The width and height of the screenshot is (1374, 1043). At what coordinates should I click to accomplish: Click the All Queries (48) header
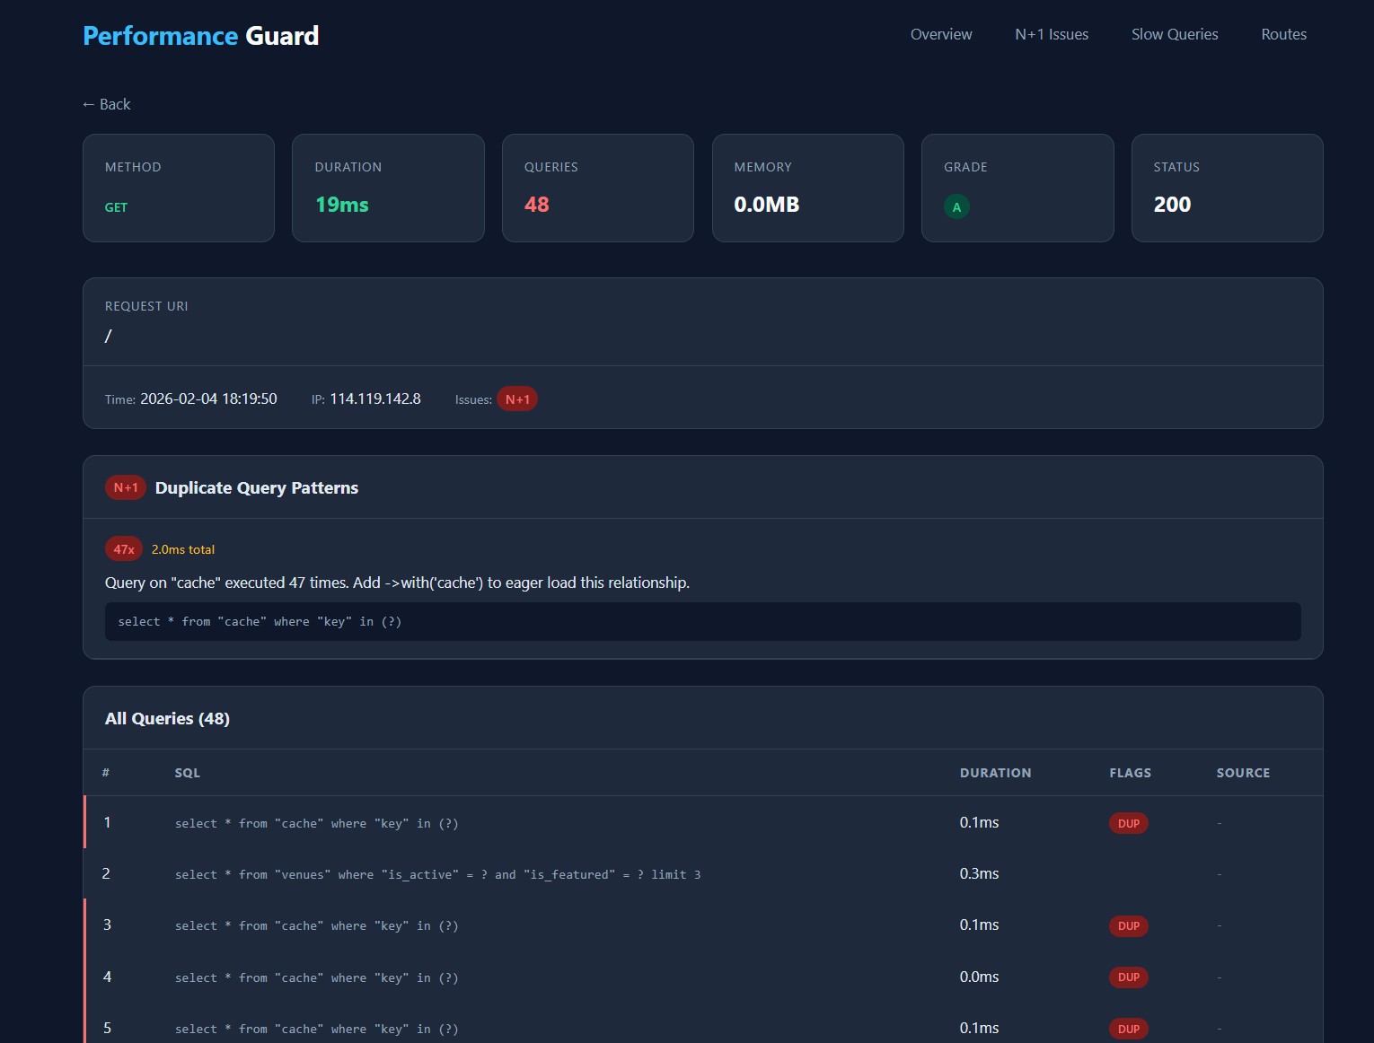[x=167, y=718]
